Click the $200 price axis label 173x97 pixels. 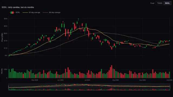(x=6, y=33)
